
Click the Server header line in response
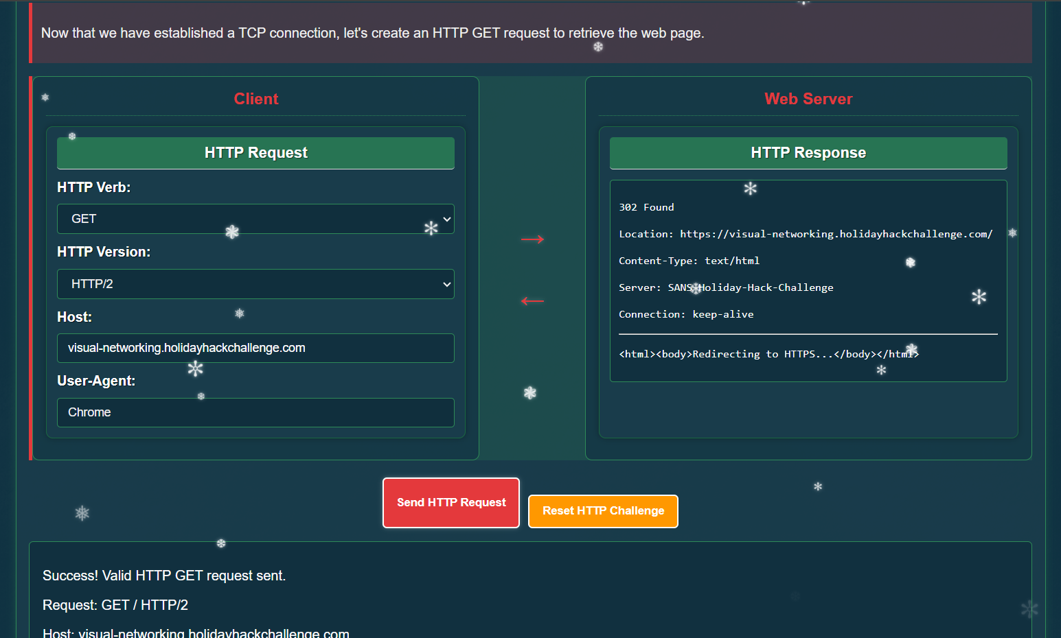click(x=726, y=287)
